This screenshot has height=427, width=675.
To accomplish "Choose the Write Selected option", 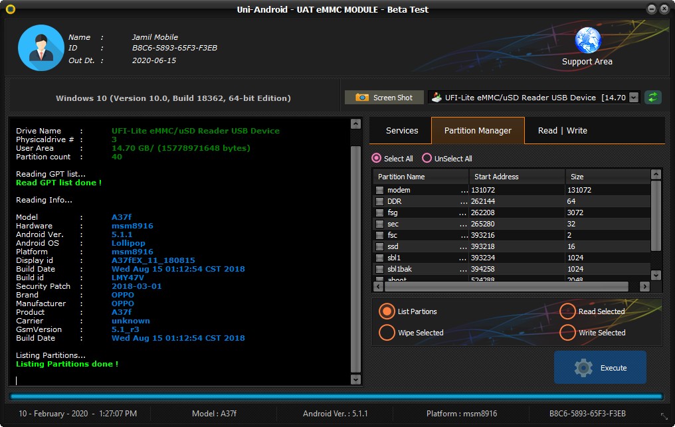I will click(567, 333).
